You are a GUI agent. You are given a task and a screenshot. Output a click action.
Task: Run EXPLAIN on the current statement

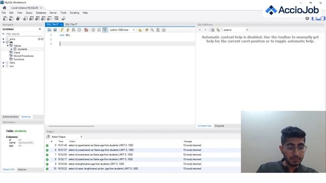coord(73,30)
